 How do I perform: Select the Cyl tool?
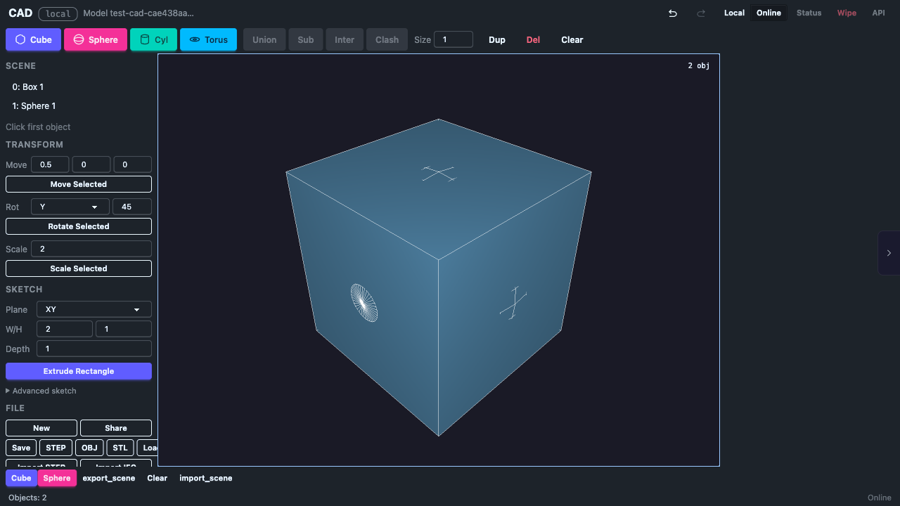153,39
